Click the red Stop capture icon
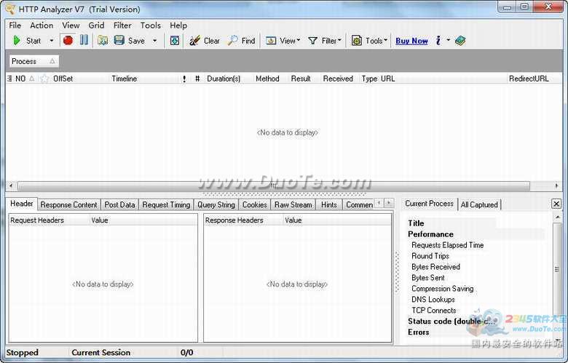This screenshot has height=363, width=568. [68, 40]
